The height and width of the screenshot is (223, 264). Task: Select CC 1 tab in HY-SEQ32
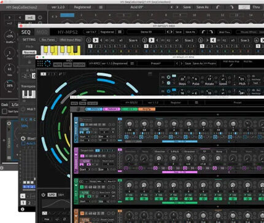130,109
